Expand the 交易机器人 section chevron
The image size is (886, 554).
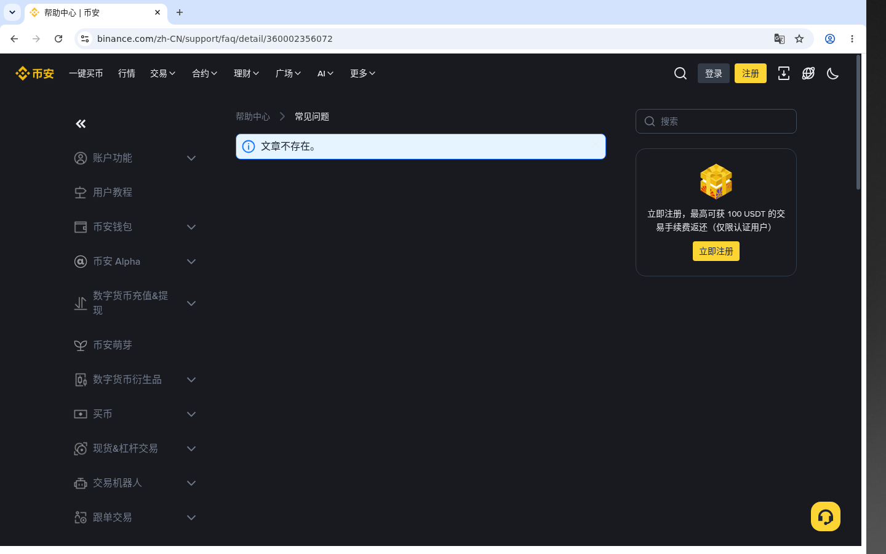click(191, 483)
